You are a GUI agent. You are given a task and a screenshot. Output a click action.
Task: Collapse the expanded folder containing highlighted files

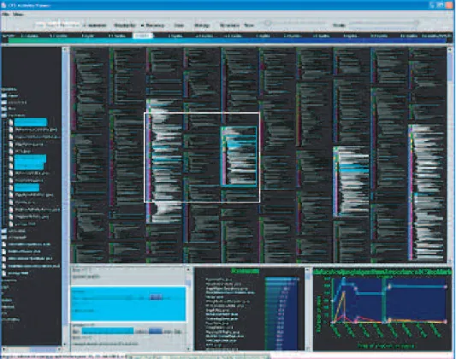[x=4, y=115]
